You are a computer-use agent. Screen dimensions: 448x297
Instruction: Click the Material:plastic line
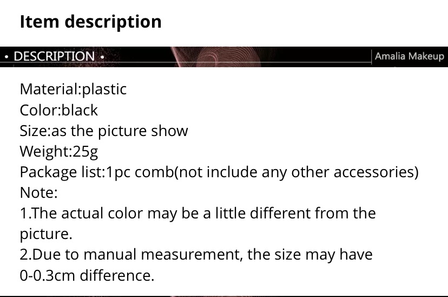tap(73, 89)
